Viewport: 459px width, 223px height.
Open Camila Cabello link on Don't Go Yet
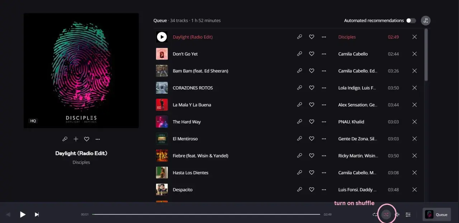pyautogui.click(x=353, y=54)
